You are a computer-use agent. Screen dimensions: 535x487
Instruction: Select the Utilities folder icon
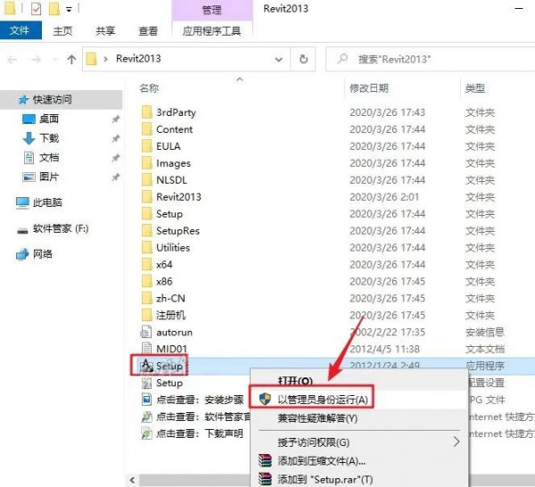click(x=147, y=247)
